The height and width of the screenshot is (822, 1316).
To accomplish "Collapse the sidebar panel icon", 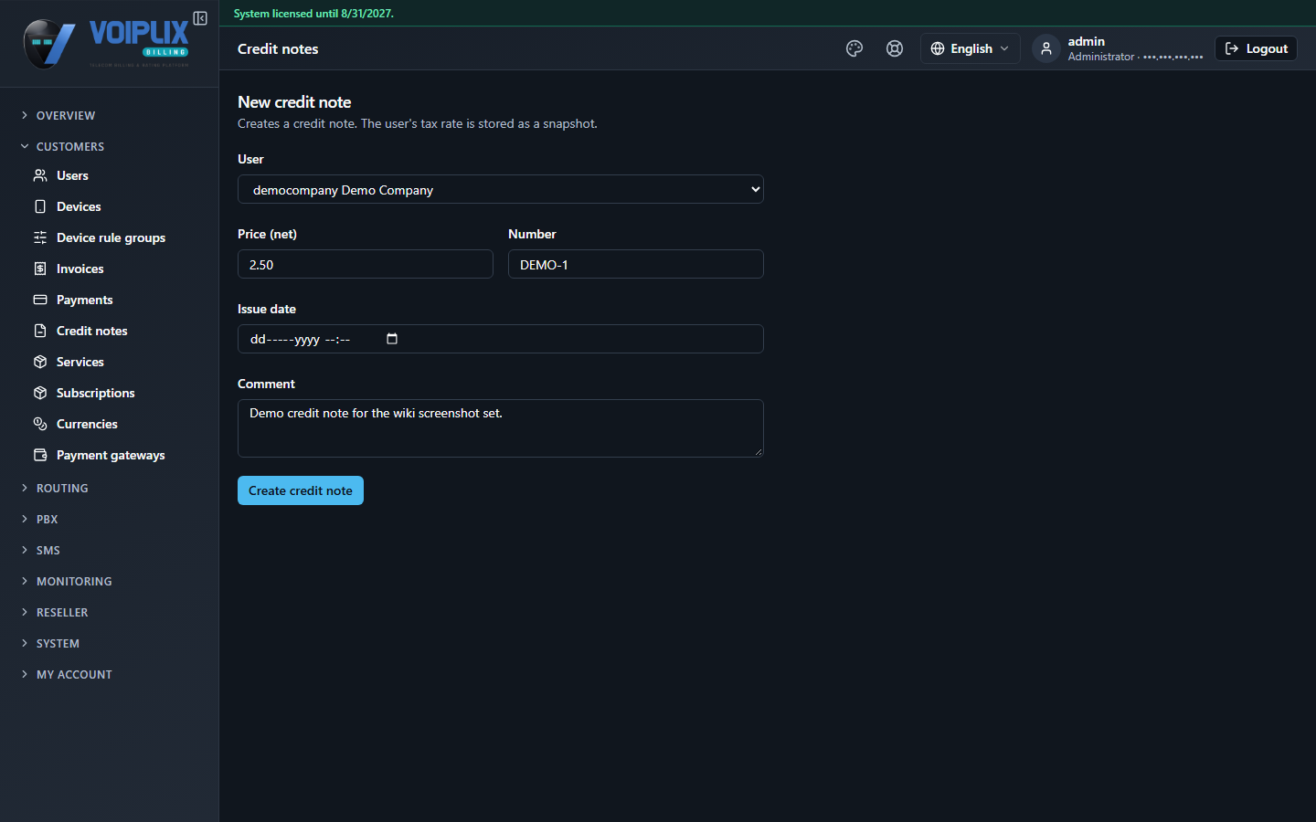I will pos(200,18).
